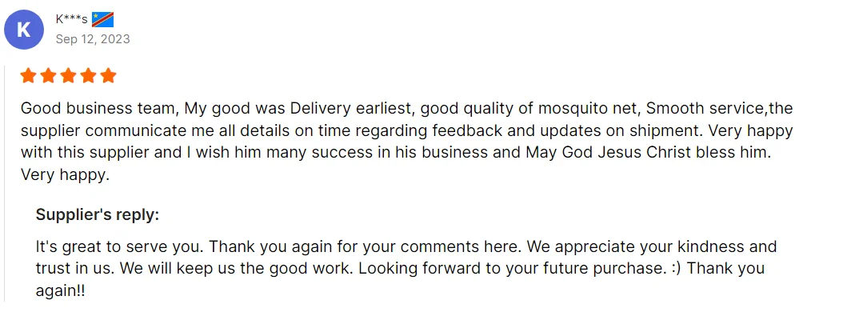
Task: Click the first orange rating star
Action: [28, 76]
